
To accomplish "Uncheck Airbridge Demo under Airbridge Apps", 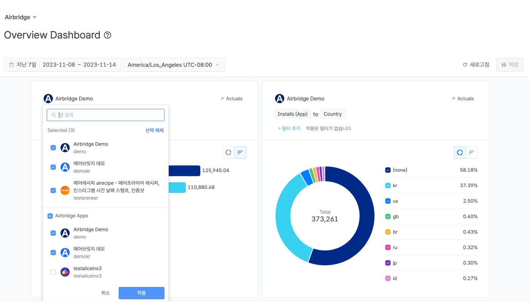I will click(53, 233).
